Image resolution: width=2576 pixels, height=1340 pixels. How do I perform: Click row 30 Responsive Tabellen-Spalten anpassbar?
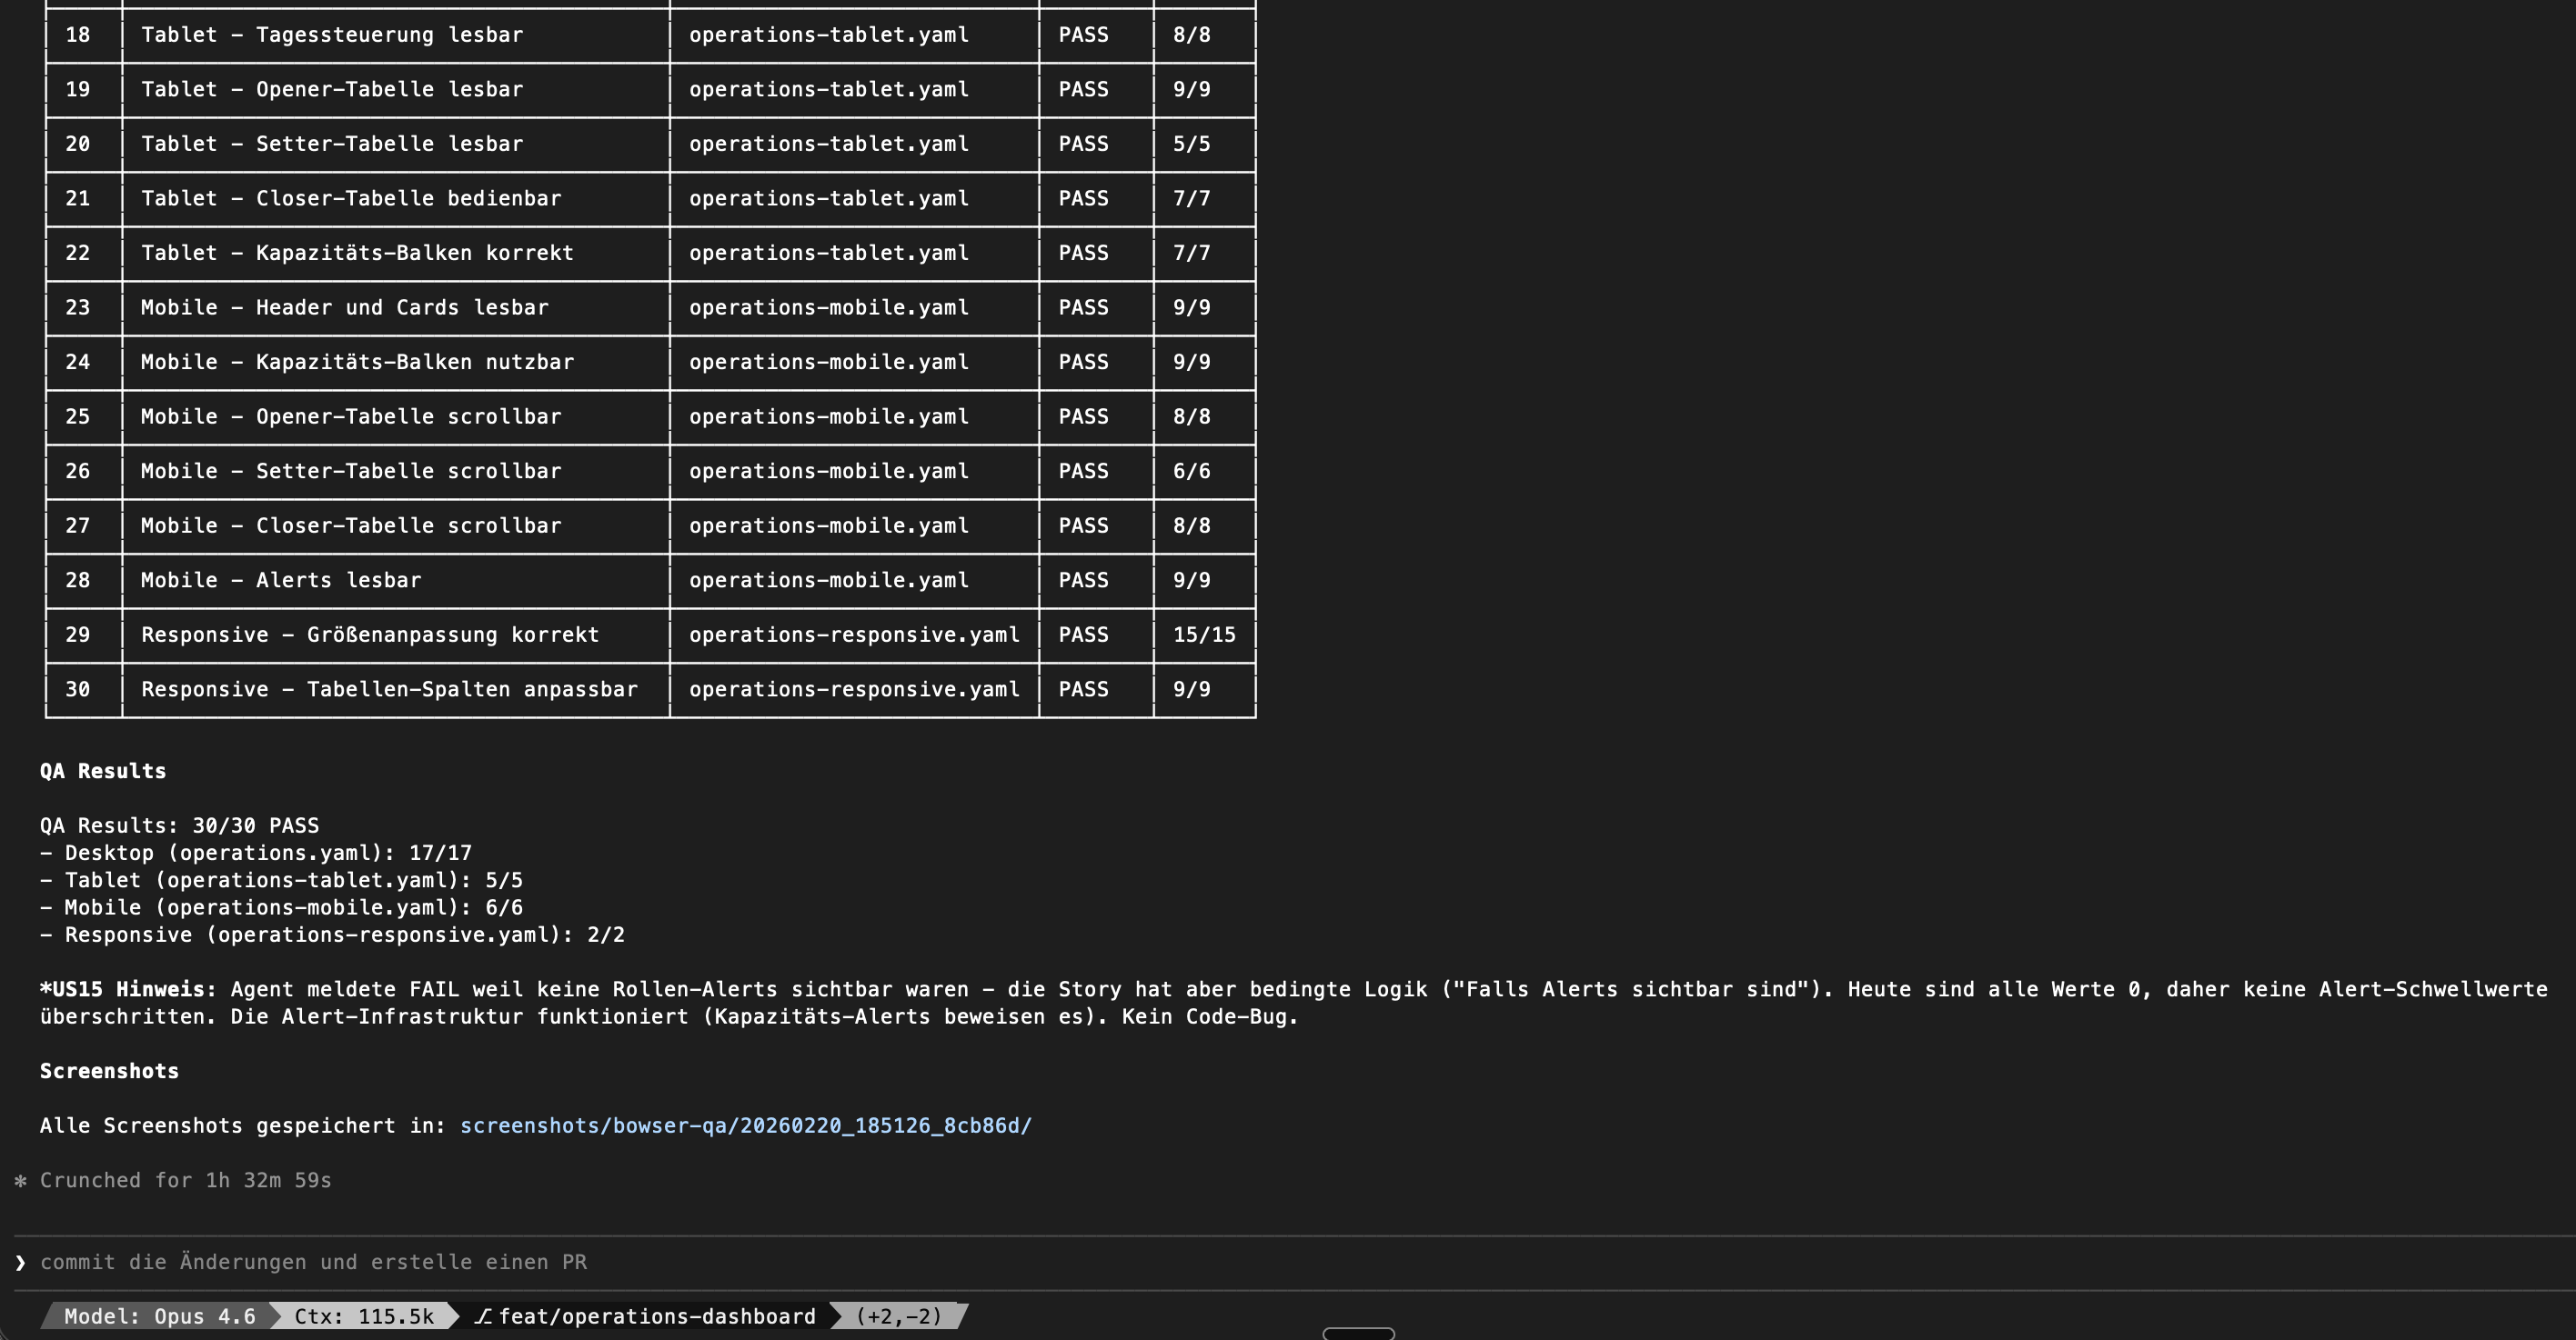(x=389, y=689)
